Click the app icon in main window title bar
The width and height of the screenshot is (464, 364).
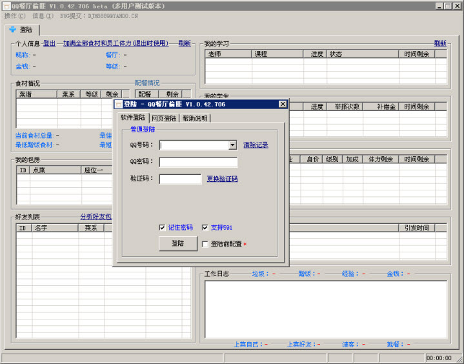[x=6, y=6]
